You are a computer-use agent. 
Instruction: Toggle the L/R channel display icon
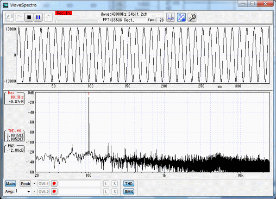point(170,17)
